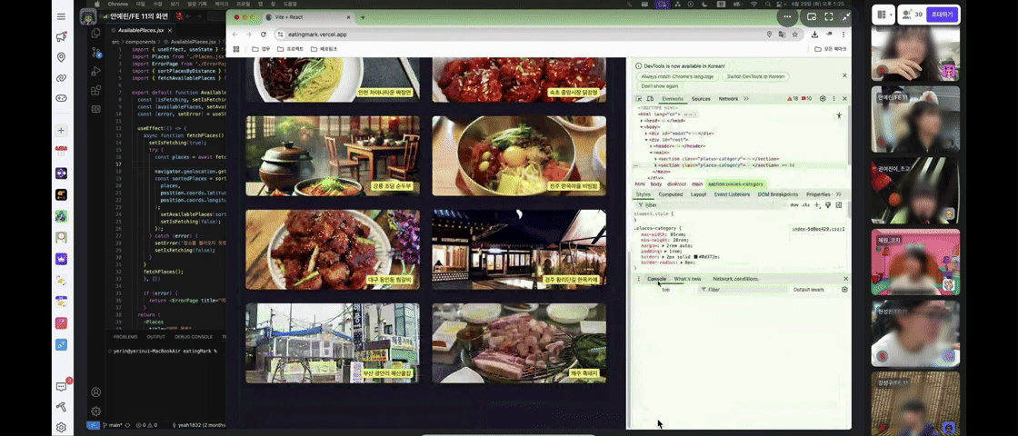Open the hamburger menu in the left sidebar
1018x436 pixels.
pyautogui.click(x=61, y=16)
